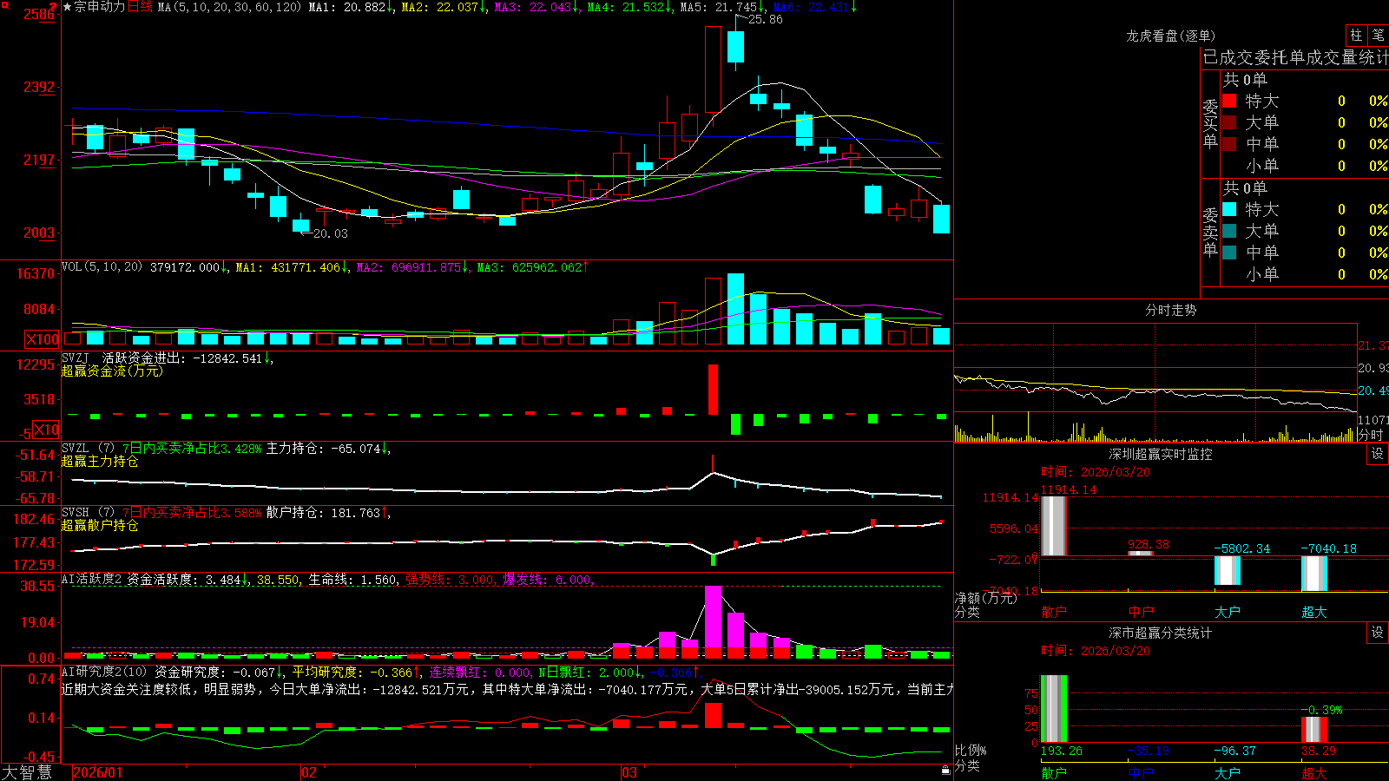Click the SVZL (7) indicator name
The image size is (1389, 781).
point(88,448)
